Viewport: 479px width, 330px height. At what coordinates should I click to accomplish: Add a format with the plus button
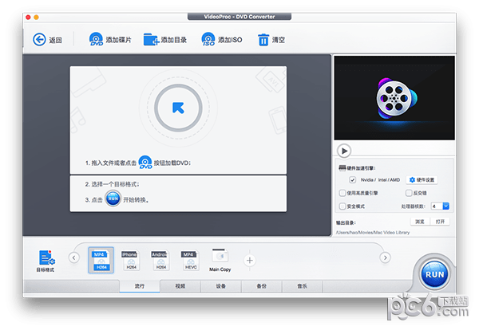coord(250,261)
